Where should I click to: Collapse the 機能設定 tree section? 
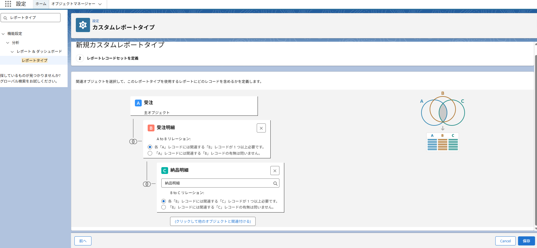click(3, 34)
